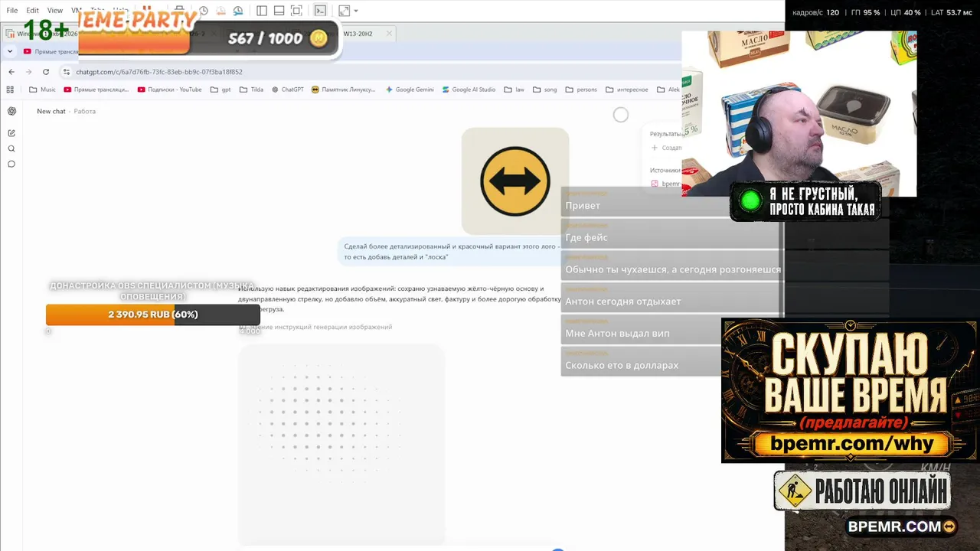Open the ChatGPT bookmark
Image resolution: width=980 pixels, height=551 pixels.
tap(288, 90)
